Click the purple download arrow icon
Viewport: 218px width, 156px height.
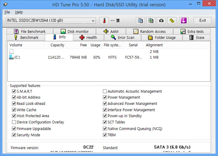pyautogui.click(x=183, y=21)
